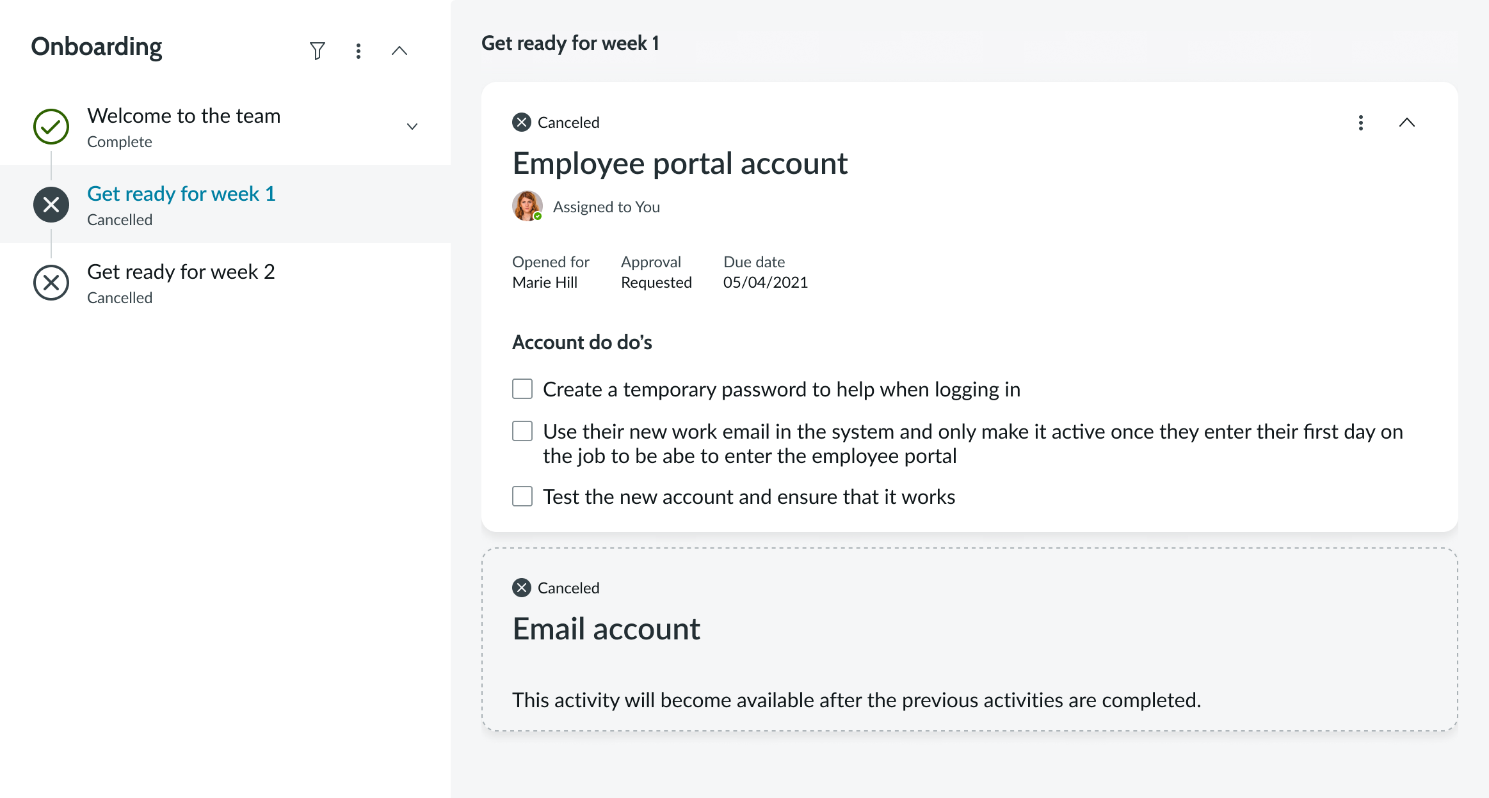Click Canceled status icon on Email account card
Image resolution: width=1489 pixels, height=798 pixels.
click(x=522, y=588)
